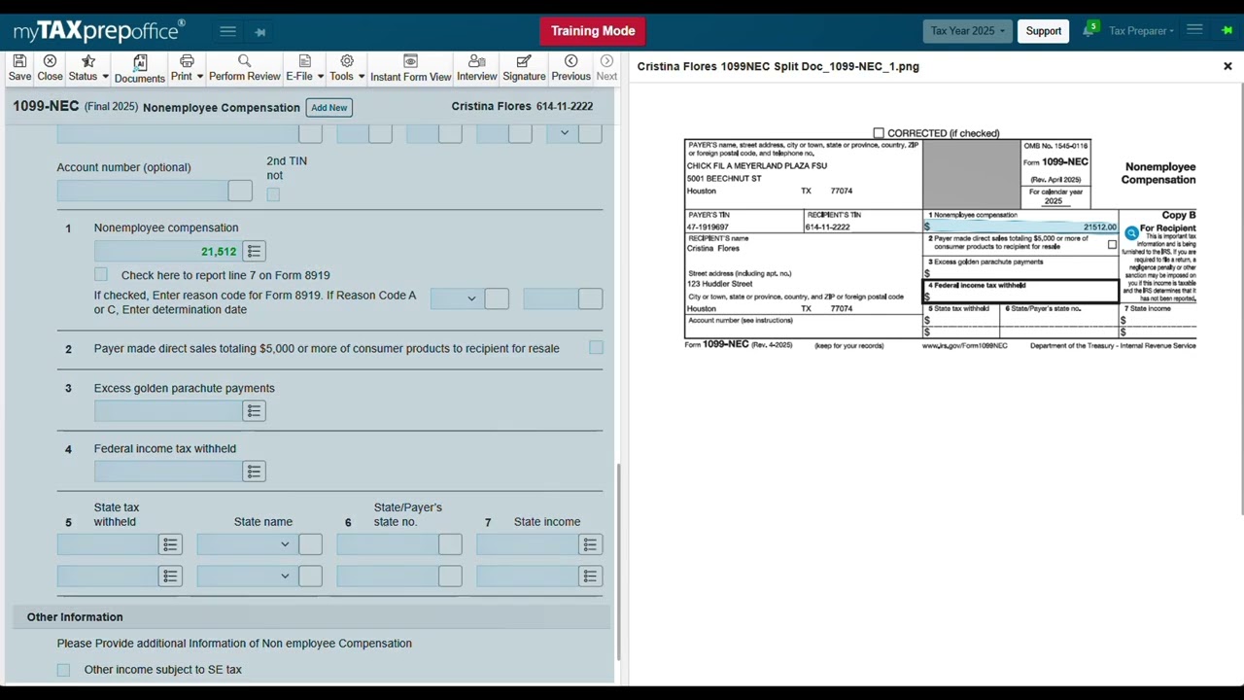Click the Signature toolbar icon
The width and height of the screenshot is (1244, 700).
[x=524, y=68]
